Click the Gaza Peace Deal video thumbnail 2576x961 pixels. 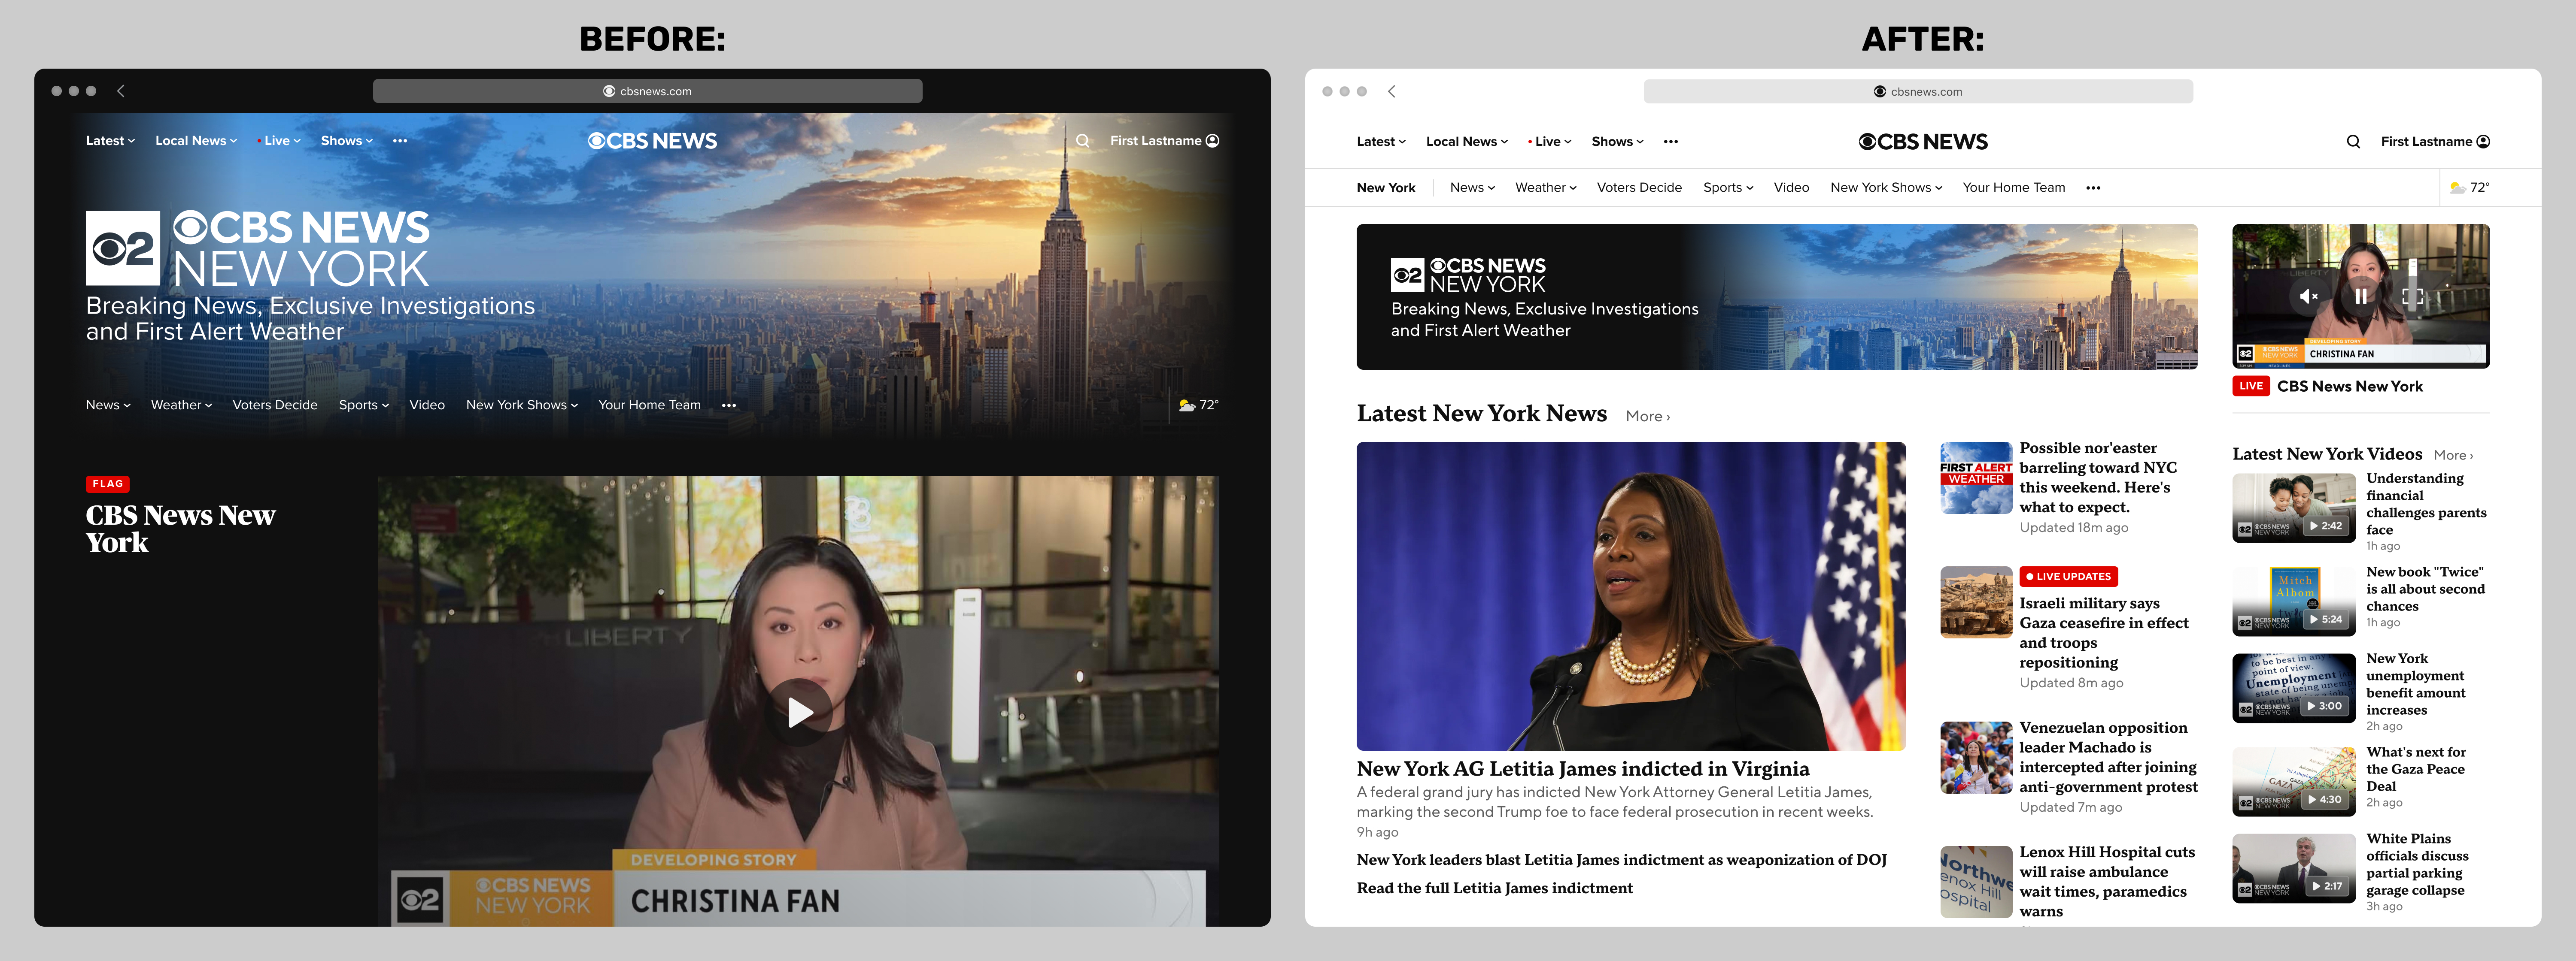click(x=2293, y=780)
